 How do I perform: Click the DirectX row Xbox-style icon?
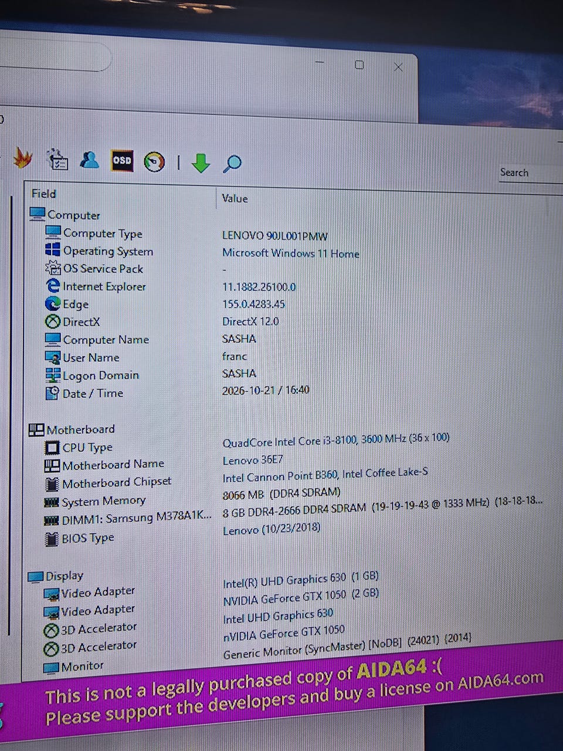pos(53,322)
